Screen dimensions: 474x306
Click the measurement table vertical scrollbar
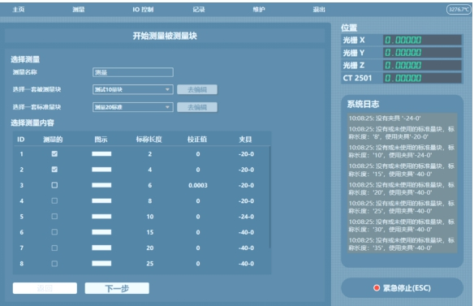pyautogui.click(x=269, y=197)
